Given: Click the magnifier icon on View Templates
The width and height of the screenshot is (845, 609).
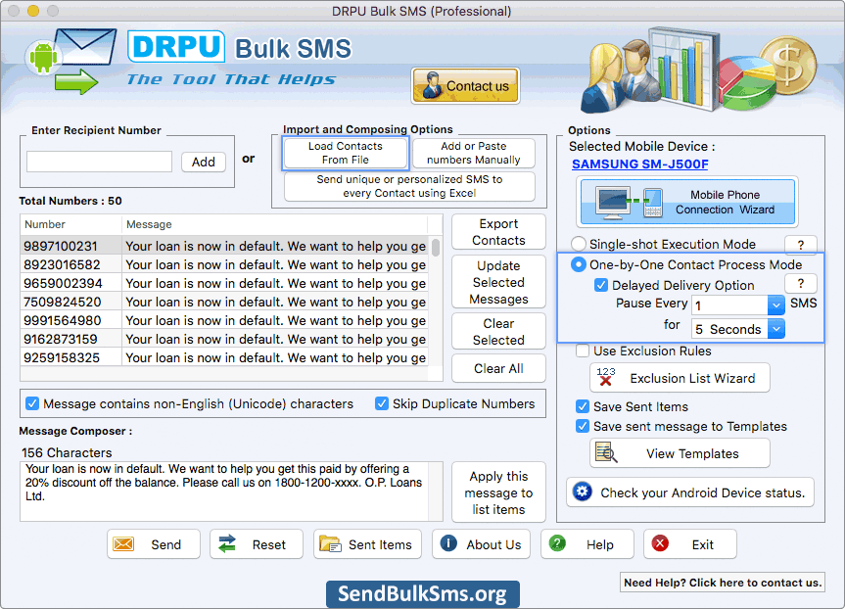Looking at the screenshot, I should 606,452.
